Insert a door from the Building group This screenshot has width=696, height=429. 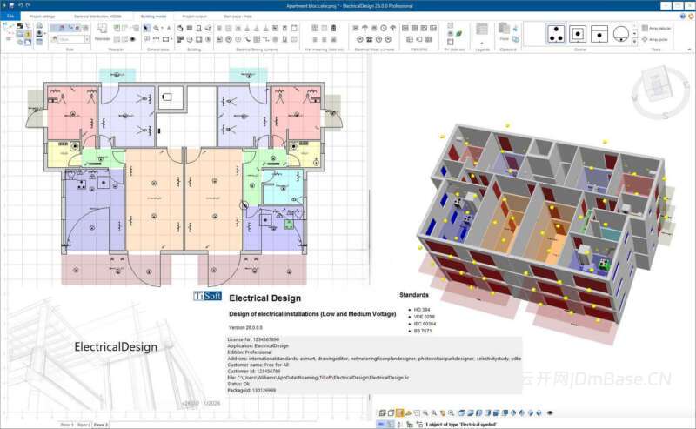point(198,29)
